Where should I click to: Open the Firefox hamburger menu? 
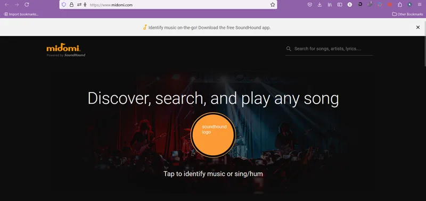(420, 5)
